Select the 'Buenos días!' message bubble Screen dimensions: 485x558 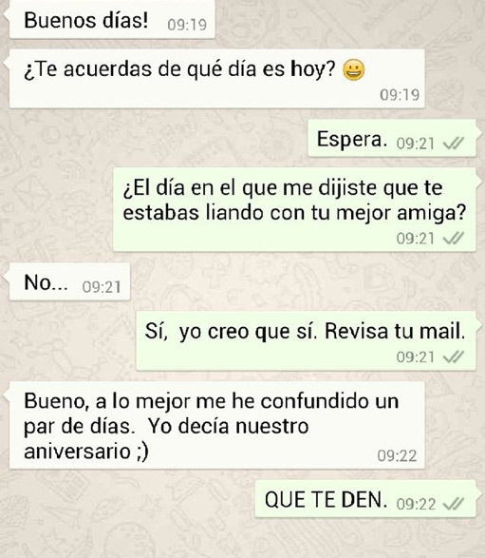[x=112, y=19]
